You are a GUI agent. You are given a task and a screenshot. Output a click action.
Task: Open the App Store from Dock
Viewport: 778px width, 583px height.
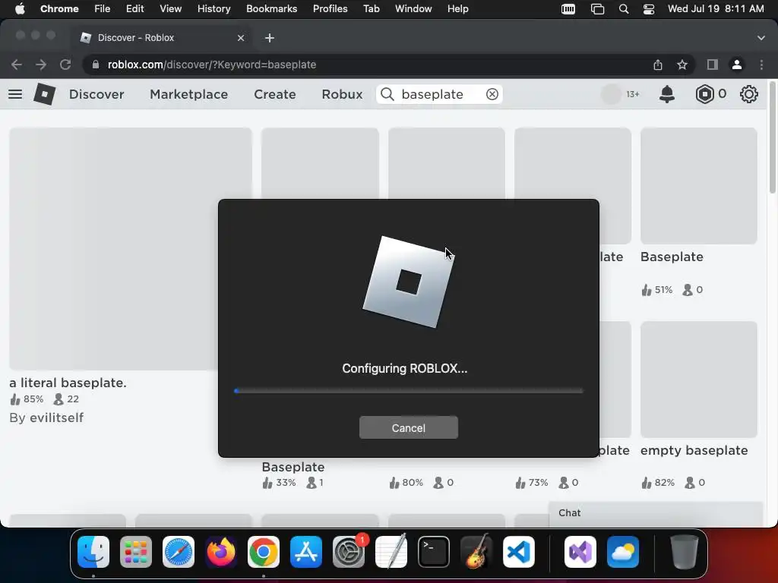pos(305,551)
